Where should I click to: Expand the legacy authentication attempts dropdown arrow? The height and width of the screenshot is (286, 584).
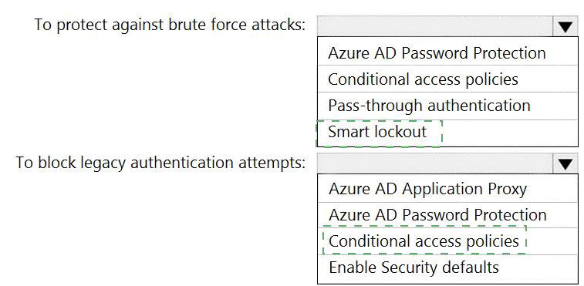pos(565,163)
